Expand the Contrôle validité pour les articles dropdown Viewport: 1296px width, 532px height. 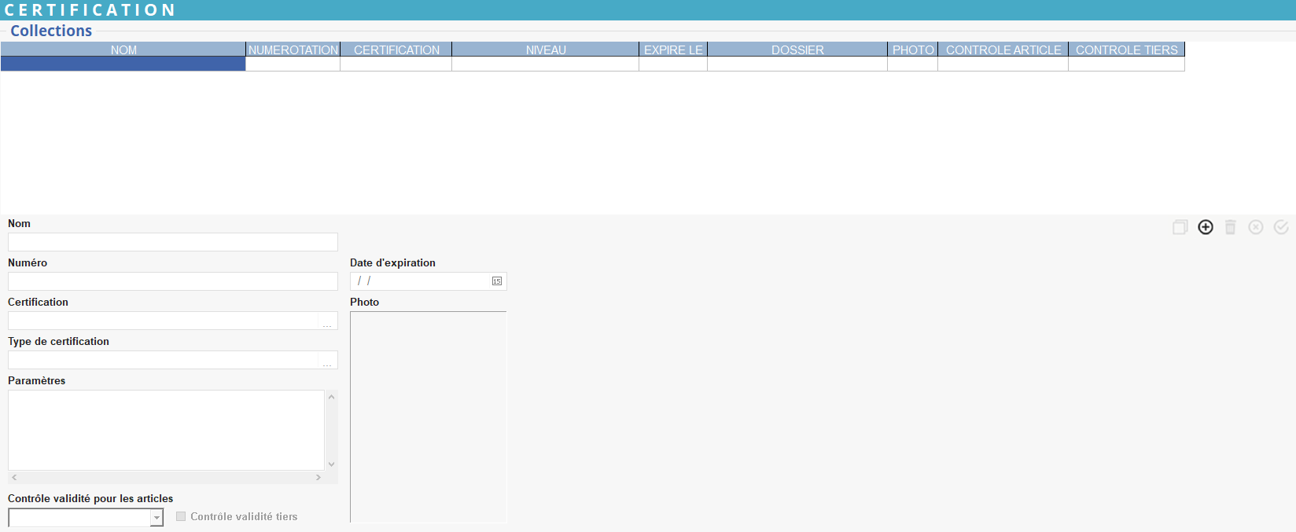coord(156,518)
